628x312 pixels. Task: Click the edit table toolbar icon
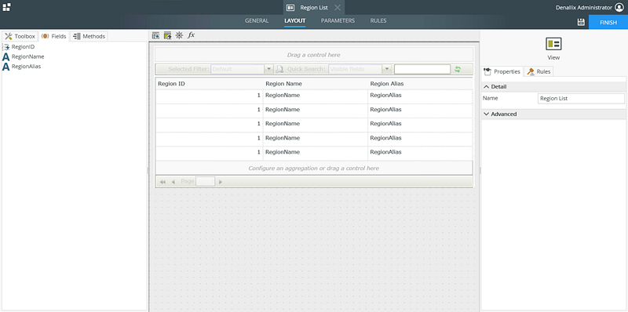pos(167,35)
